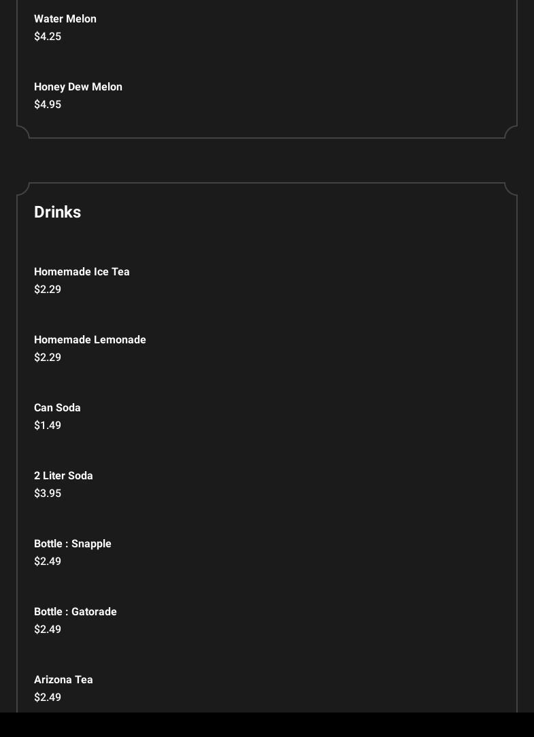This screenshot has width=534, height=737.
Task: Choose Homemade Lemonade from the menu
Action: [x=90, y=340]
